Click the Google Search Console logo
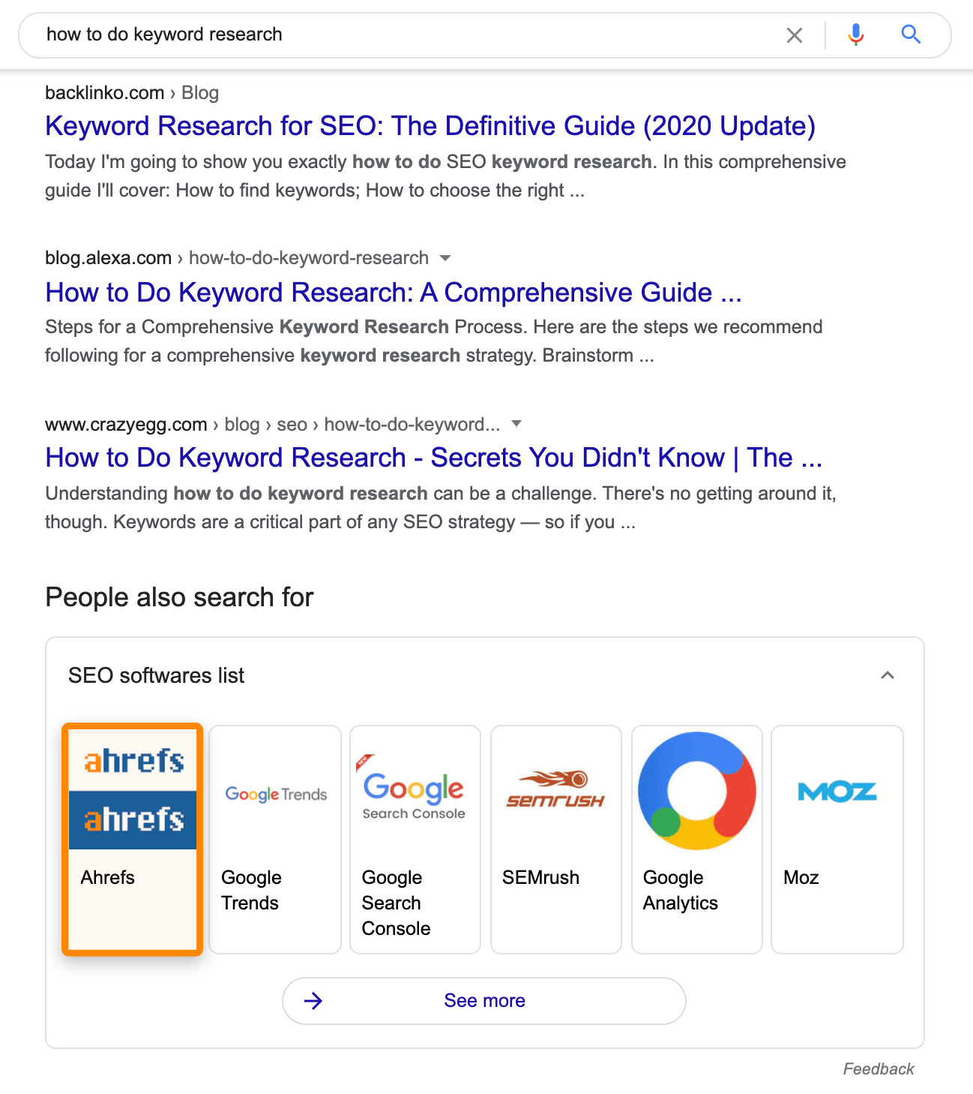Image resolution: width=973 pixels, height=1094 pixels. click(x=413, y=794)
